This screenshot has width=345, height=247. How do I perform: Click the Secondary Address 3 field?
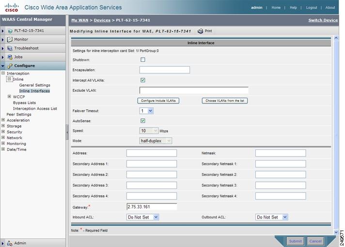point(152,185)
